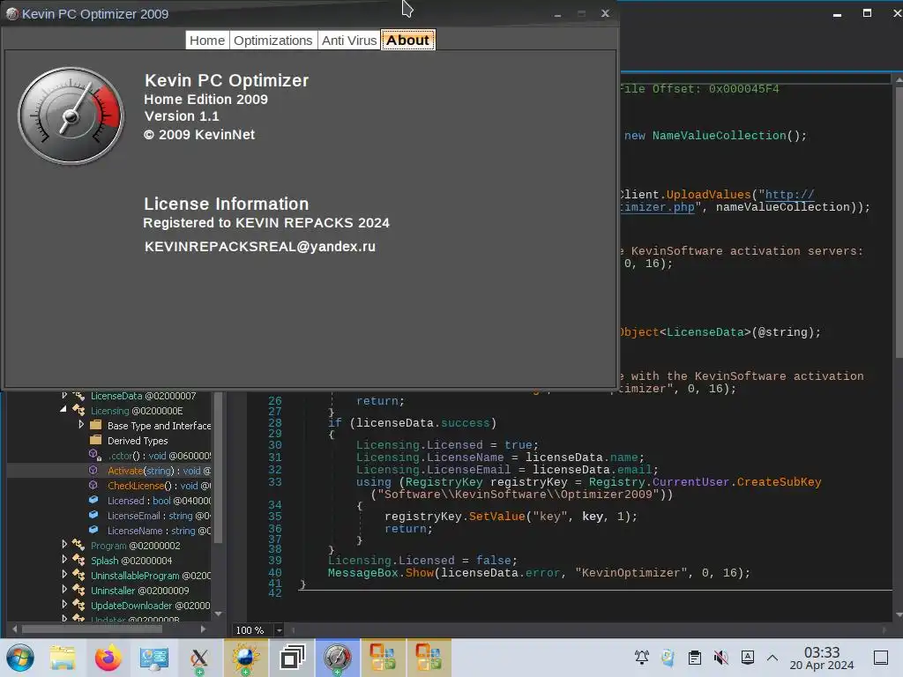Image resolution: width=903 pixels, height=677 pixels.
Task: Expand the Splash @02000004 node
Action: [64, 559]
